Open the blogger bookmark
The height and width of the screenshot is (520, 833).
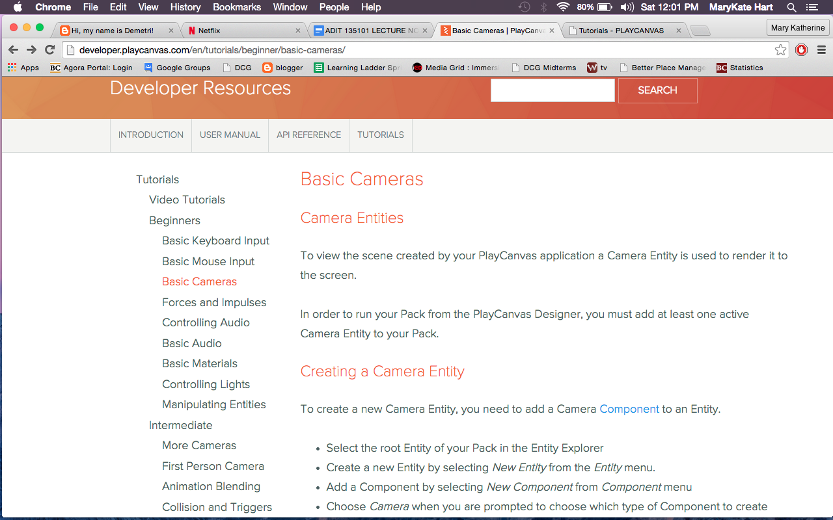(283, 68)
